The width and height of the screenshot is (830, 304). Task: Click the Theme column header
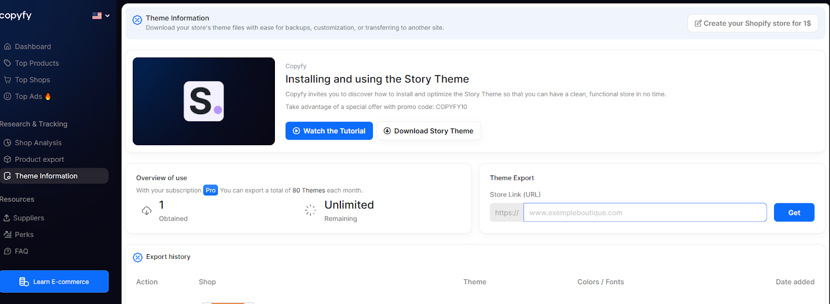coord(475,282)
